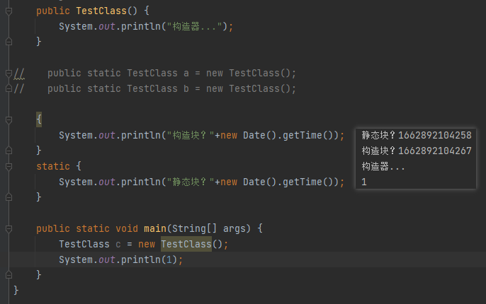Click the highlighted TestClass constructor call
This screenshot has width=486, height=304.
(186, 244)
